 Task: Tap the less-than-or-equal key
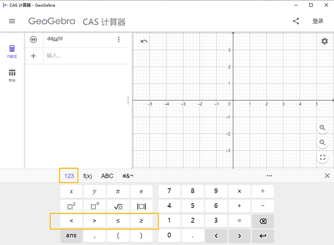(118, 221)
